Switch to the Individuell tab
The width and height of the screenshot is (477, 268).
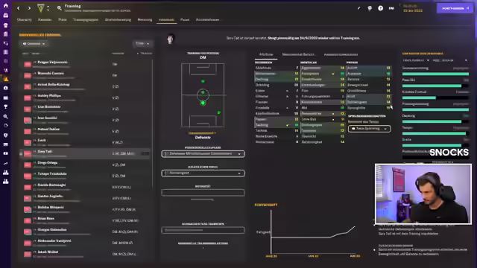pos(166,20)
